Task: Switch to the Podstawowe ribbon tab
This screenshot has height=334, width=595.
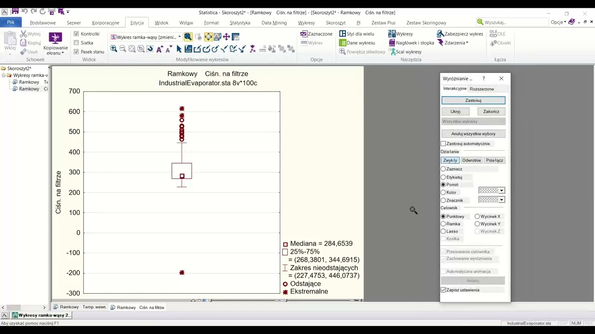Action: pyautogui.click(x=43, y=22)
